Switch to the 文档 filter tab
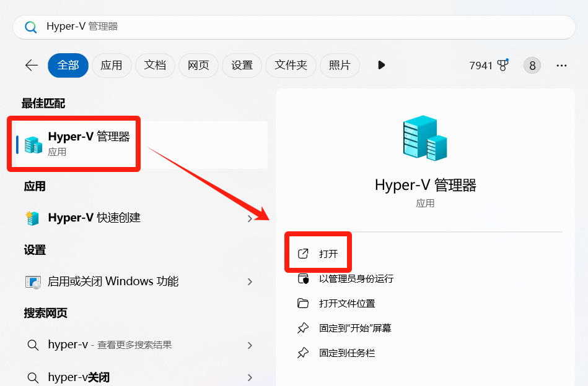 [155, 65]
